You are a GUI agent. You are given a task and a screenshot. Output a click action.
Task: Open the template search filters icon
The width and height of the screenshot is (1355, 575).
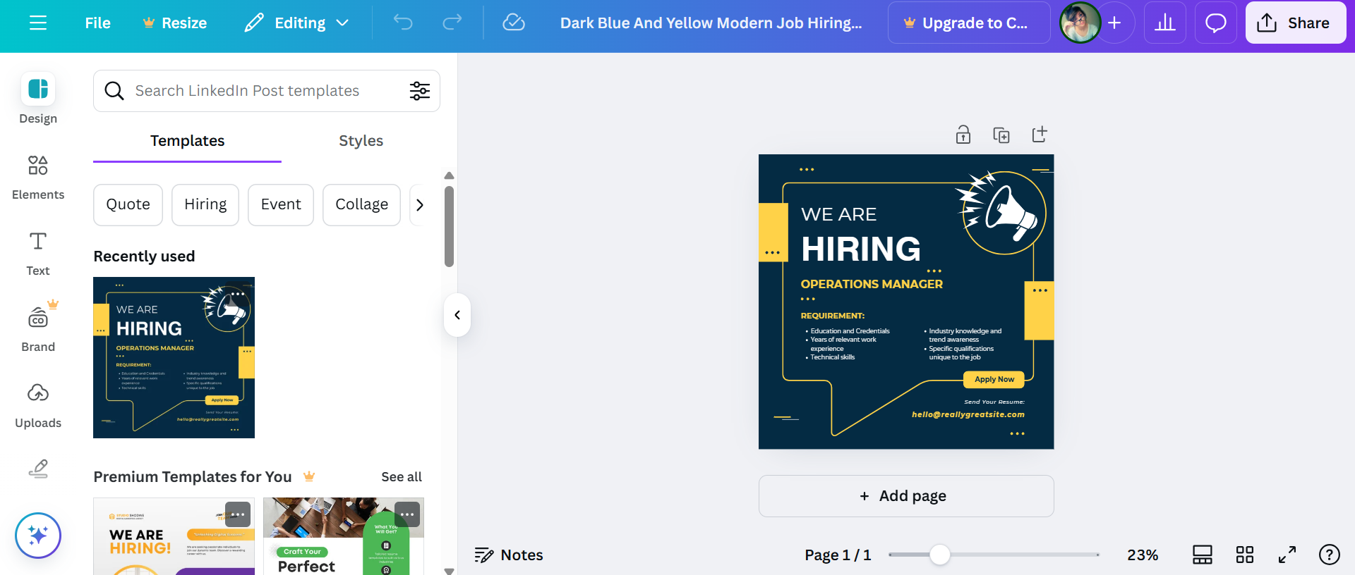[x=420, y=91]
